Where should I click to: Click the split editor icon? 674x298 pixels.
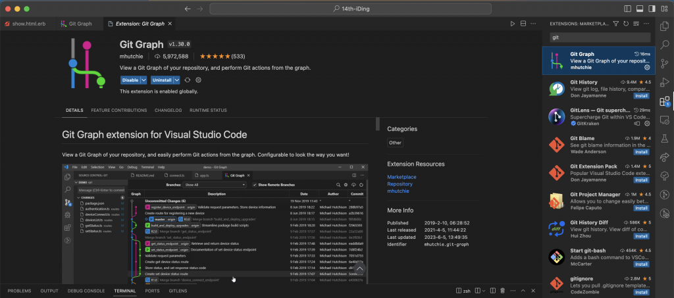[523, 24]
